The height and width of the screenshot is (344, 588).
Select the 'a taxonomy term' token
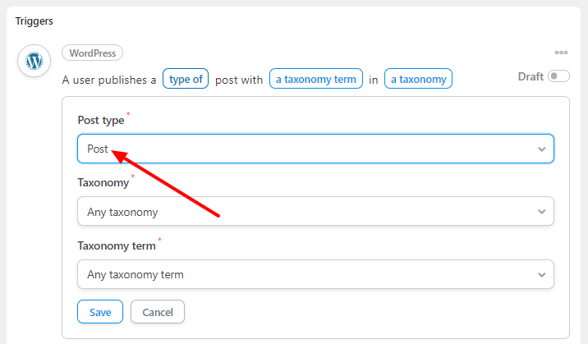tap(315, 79)
